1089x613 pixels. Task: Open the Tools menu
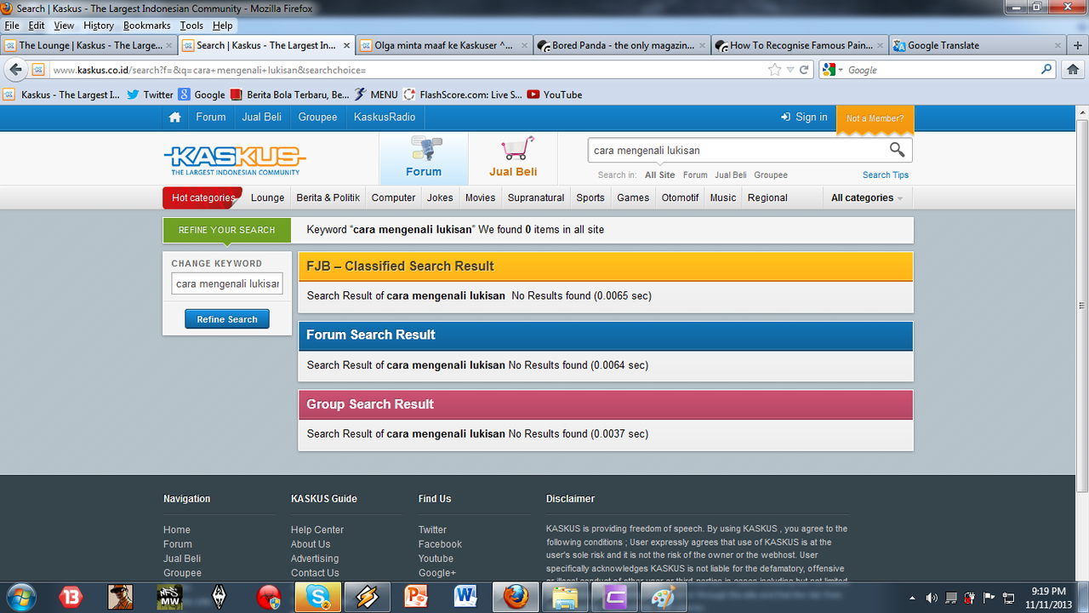pos(191,26)
